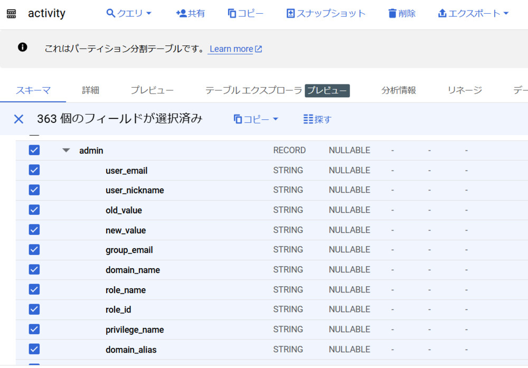
Task: Uncheck the privilege_name field checkbox
Action: [x=34, y=329]
